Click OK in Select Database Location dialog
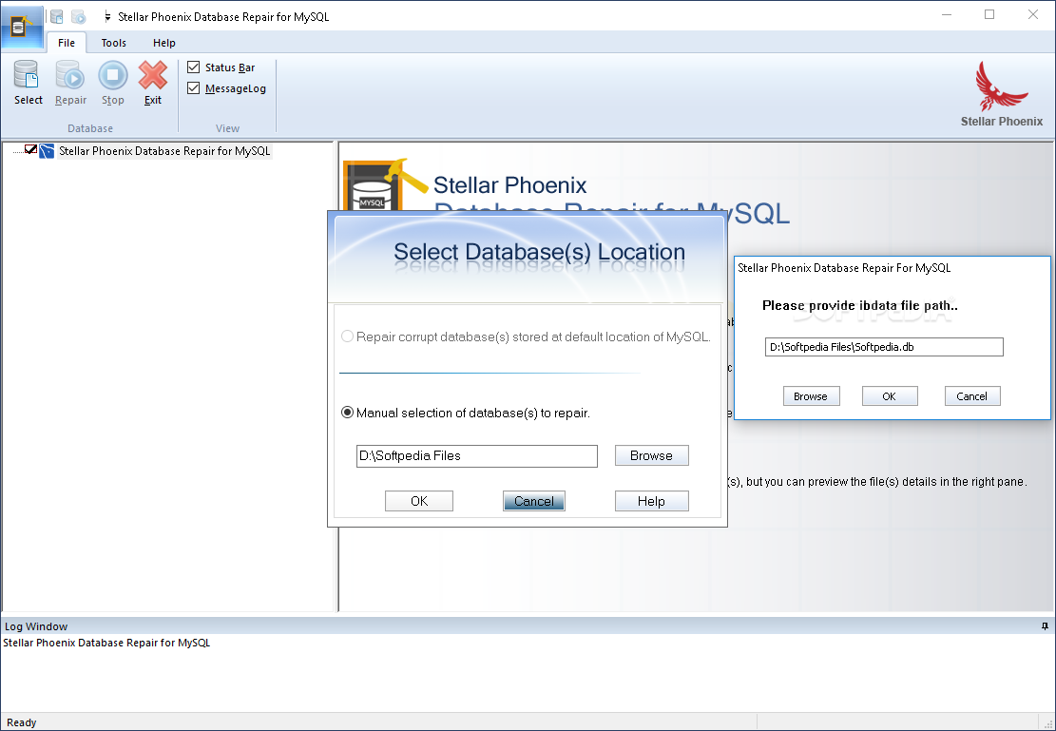This screenshot has height=731, width=1056. (x=419, y=501)
